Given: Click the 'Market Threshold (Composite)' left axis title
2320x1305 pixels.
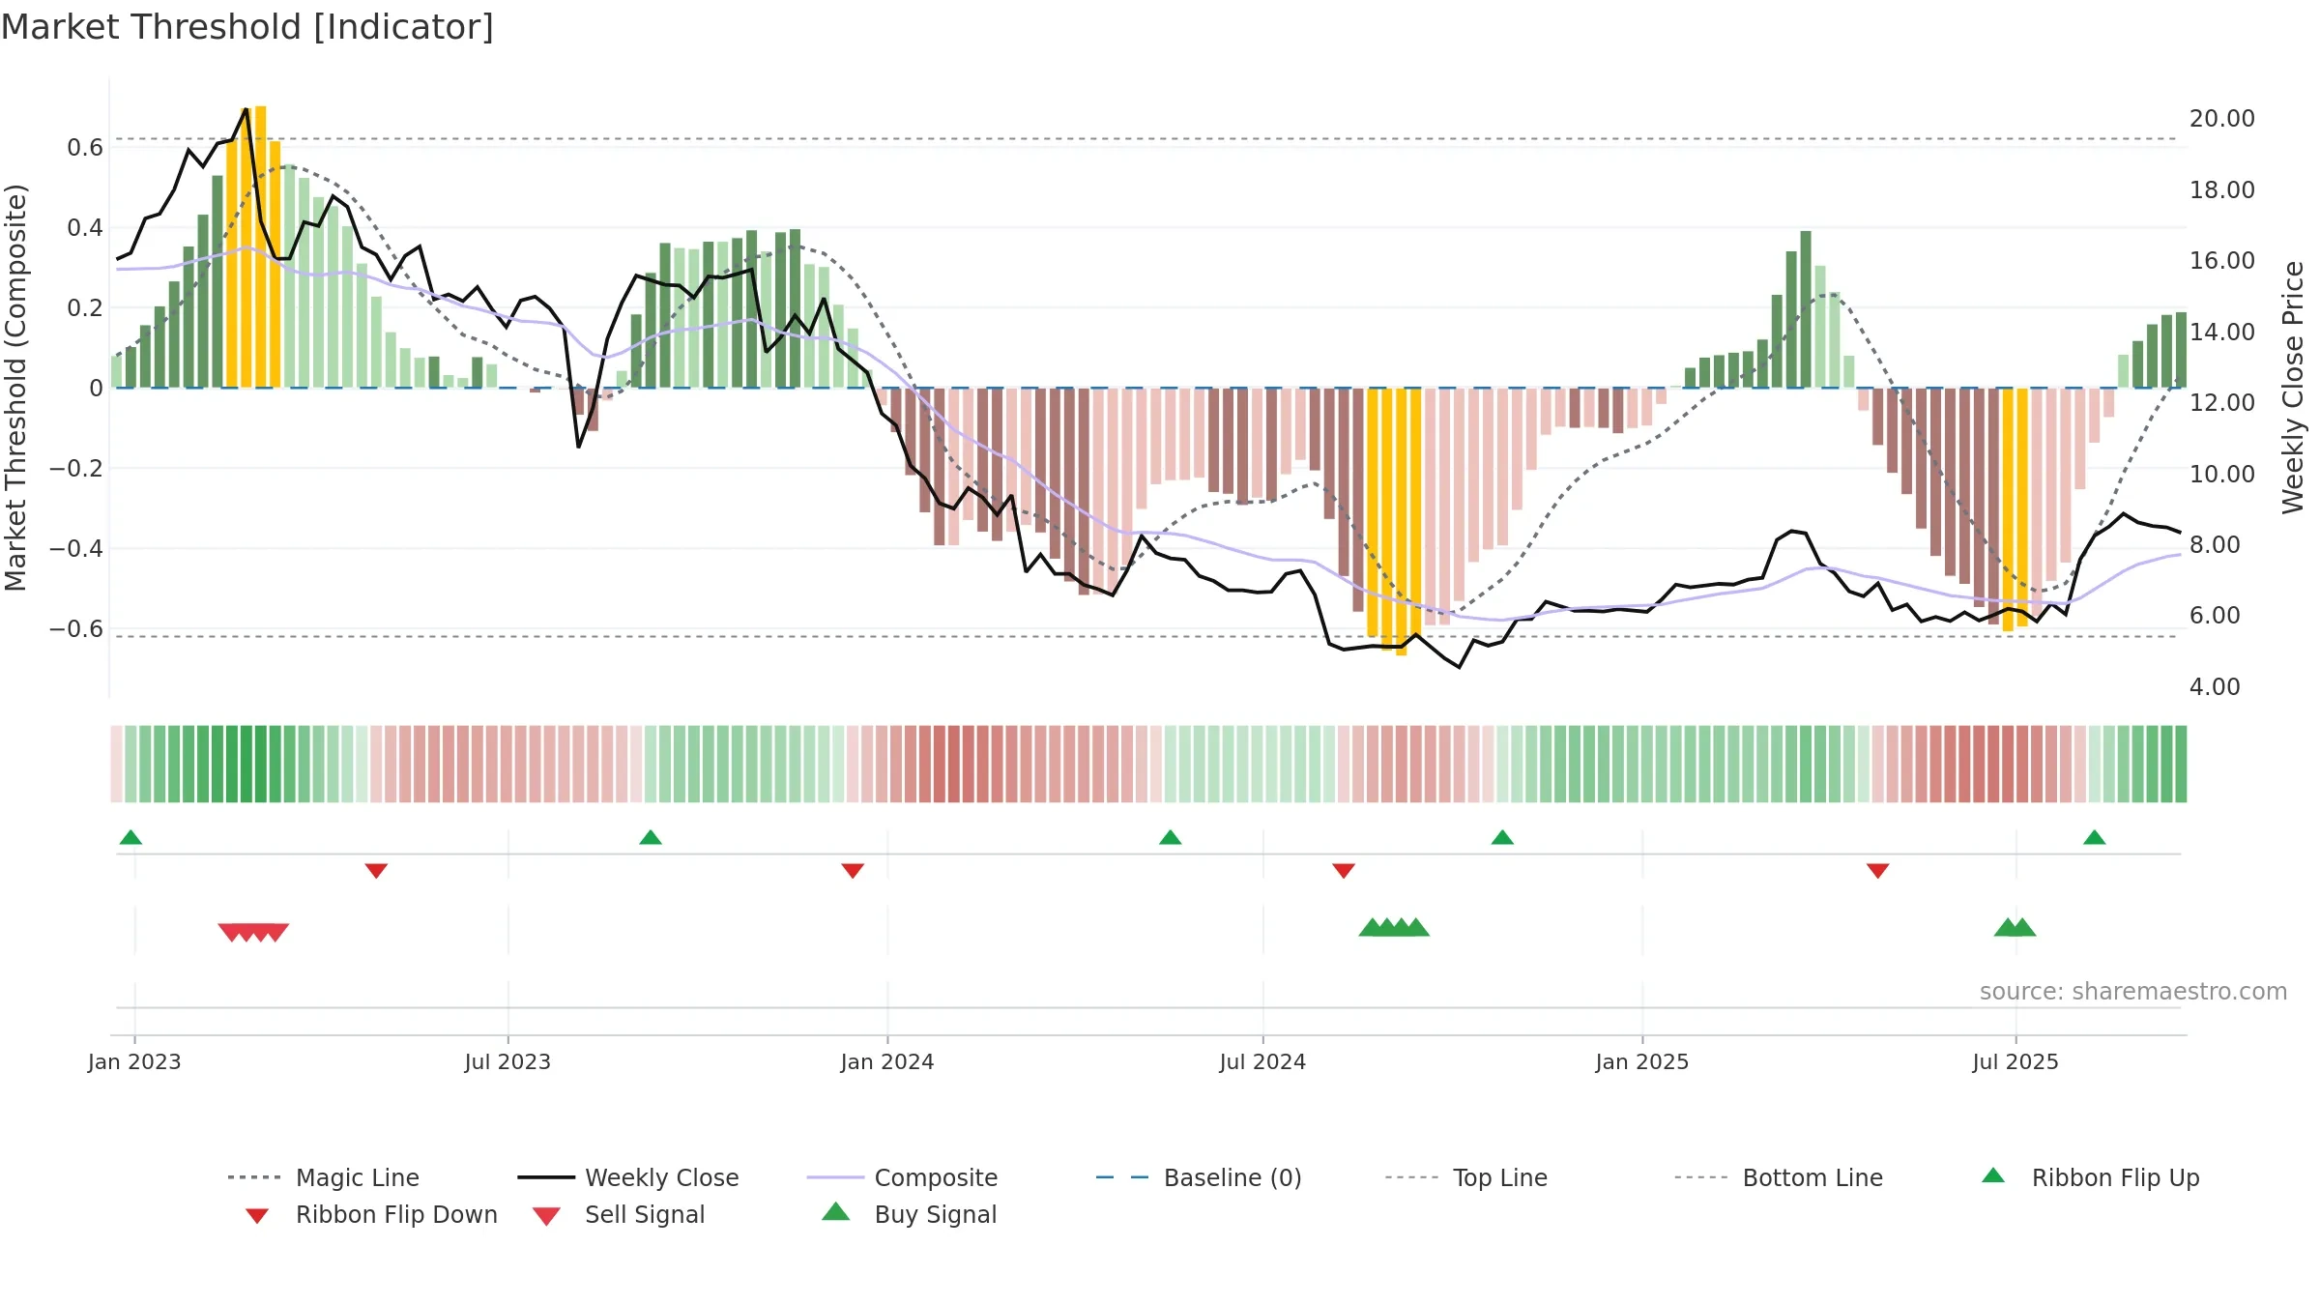Looking at the screenshot, I should [15, 388].
